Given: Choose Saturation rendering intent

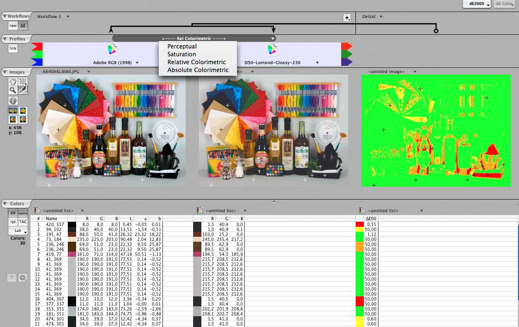Looking at the screenshot, I should coord(182,54).
